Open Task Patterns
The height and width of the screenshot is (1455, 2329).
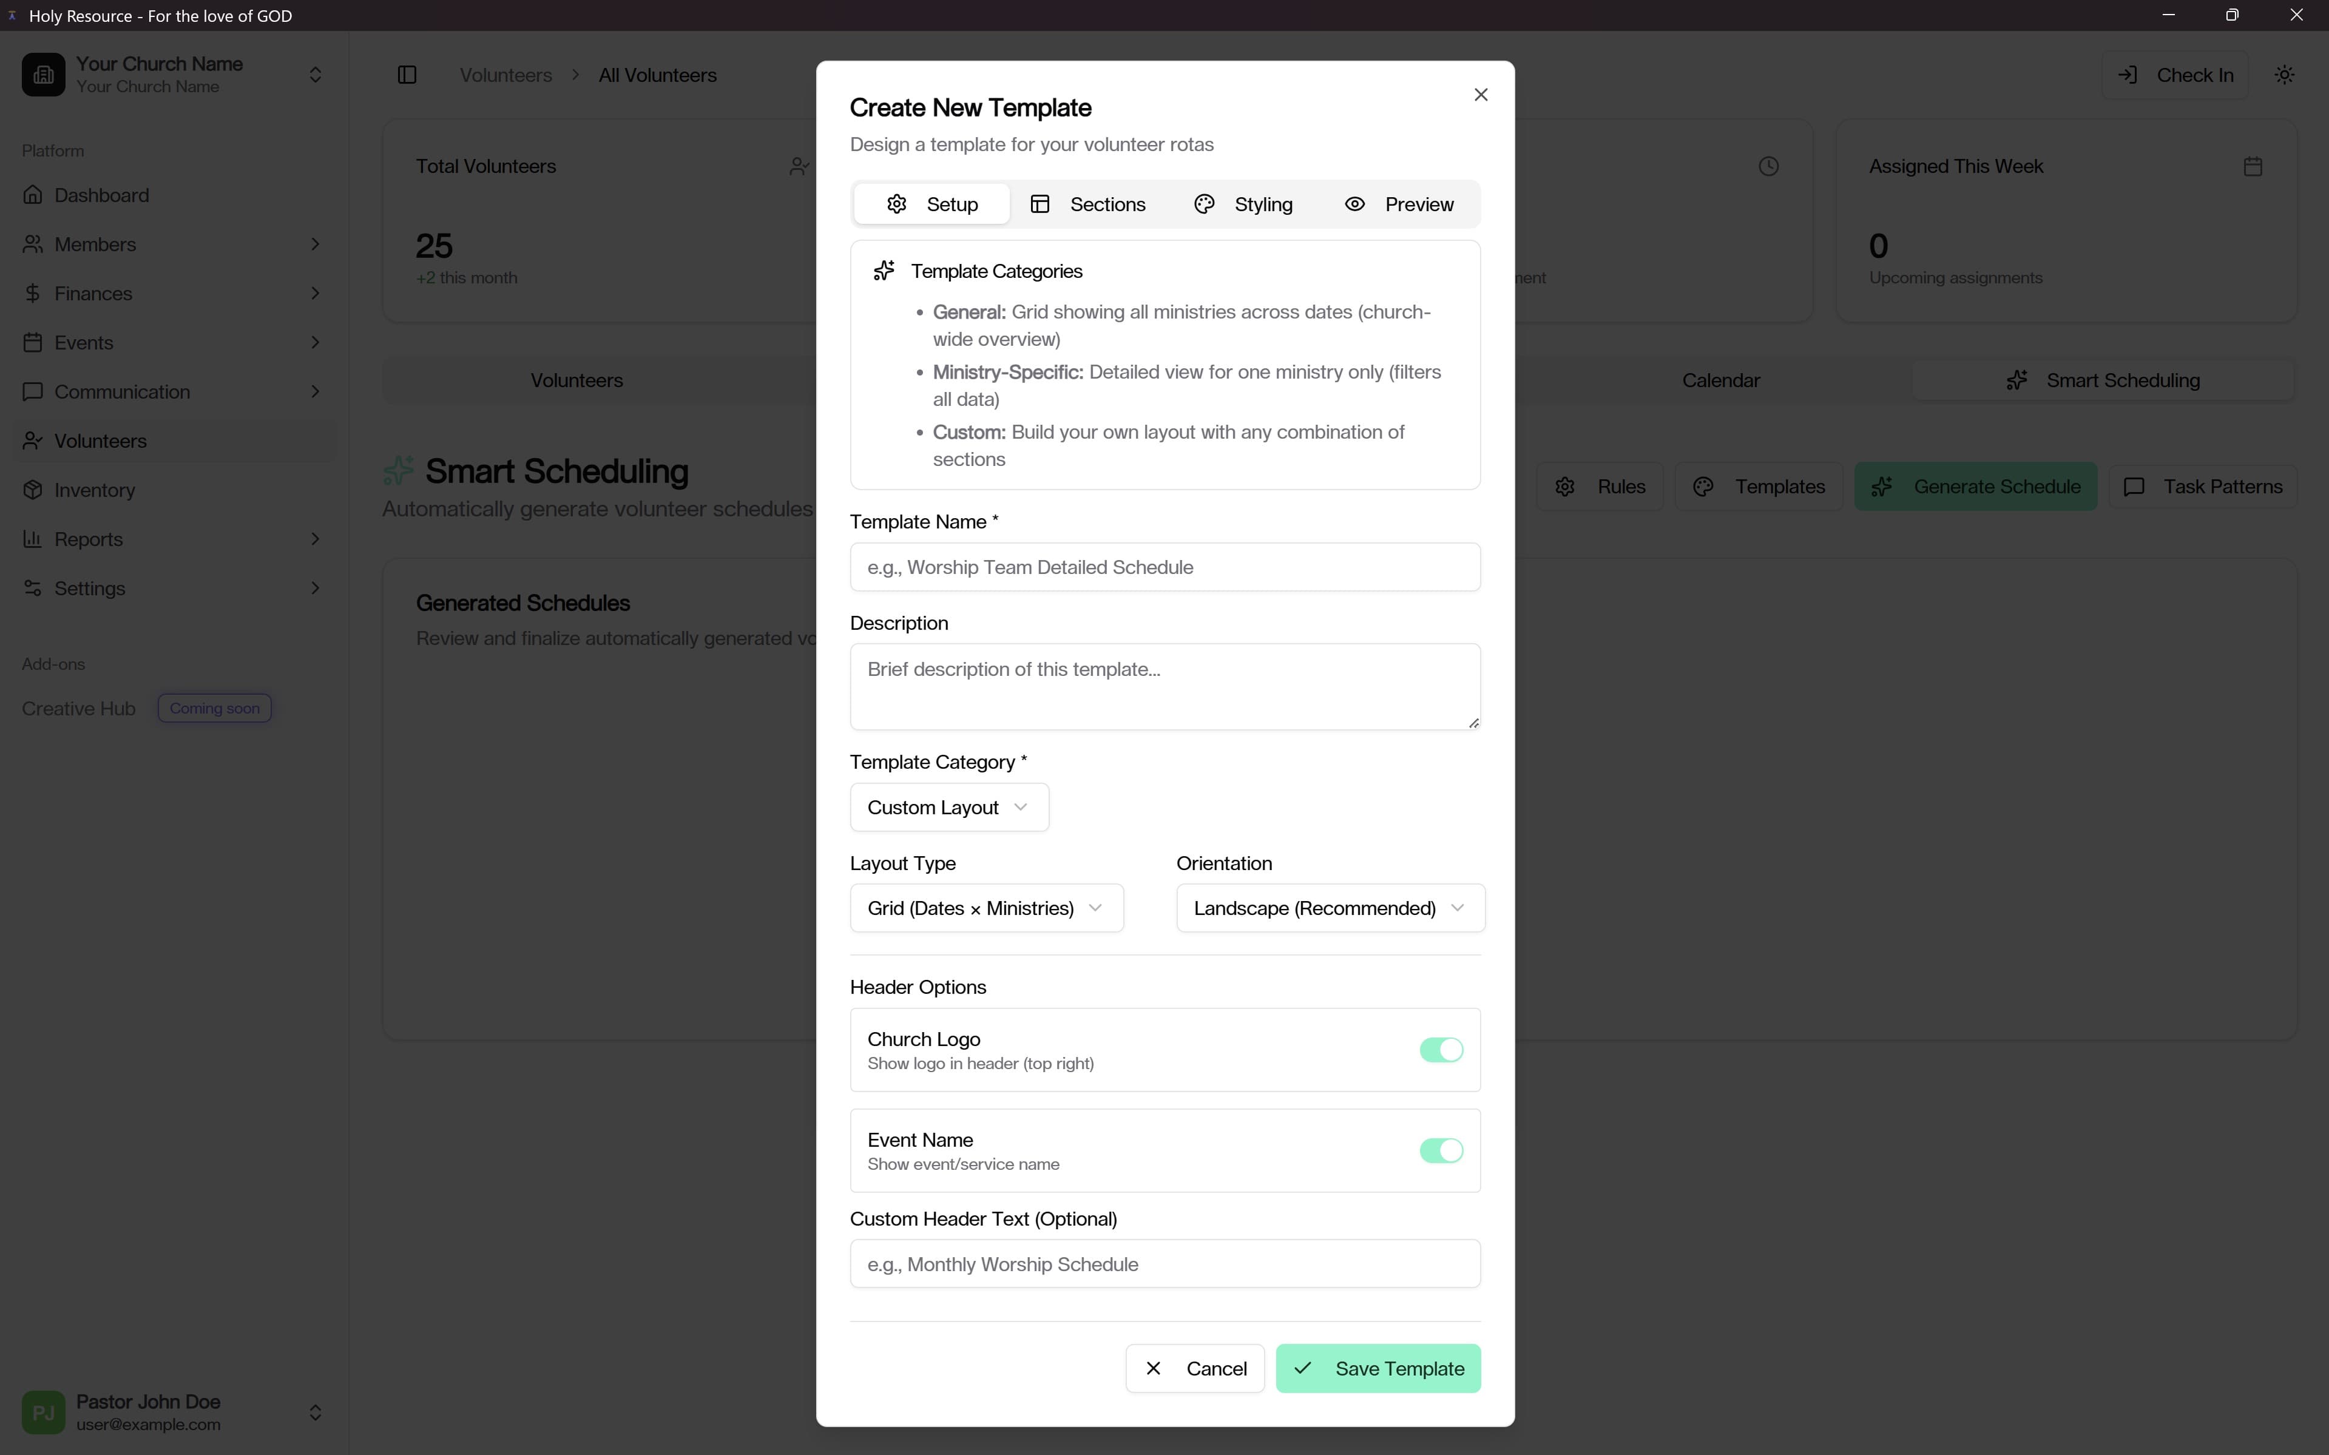click(2203, 487)
